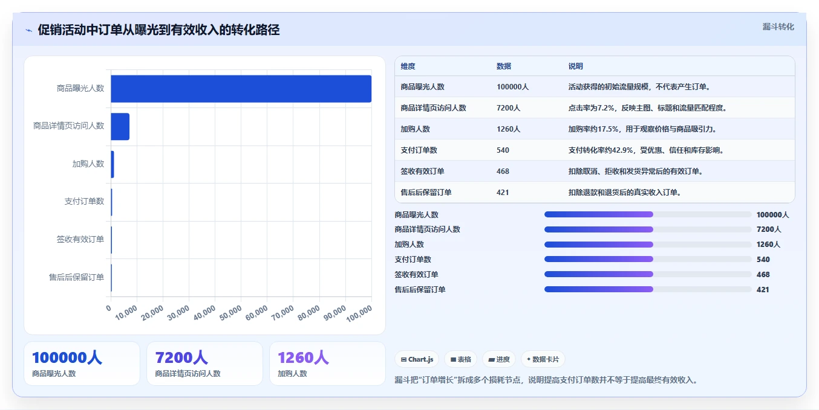Click 售后后保留订单 label on the chart axis
The image size is (819, 410).
[76, 277]
